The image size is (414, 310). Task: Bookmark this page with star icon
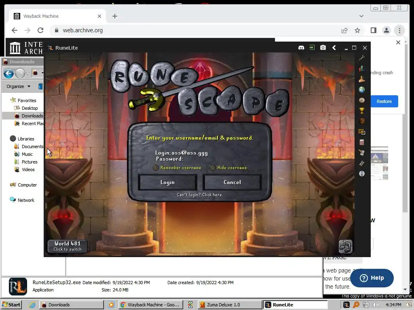[357, 30]
